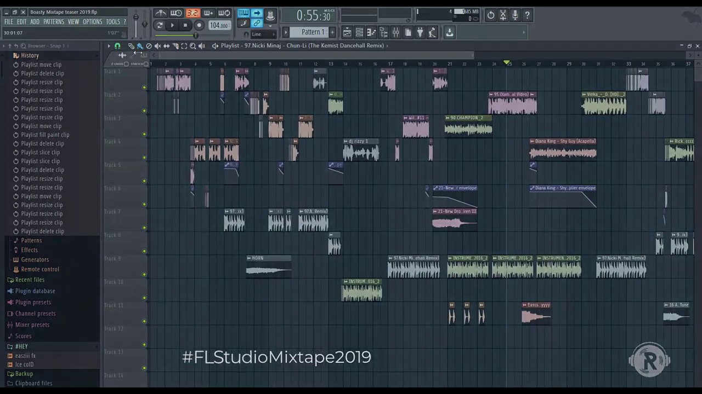Click the download content library icon

click(449, 33)
